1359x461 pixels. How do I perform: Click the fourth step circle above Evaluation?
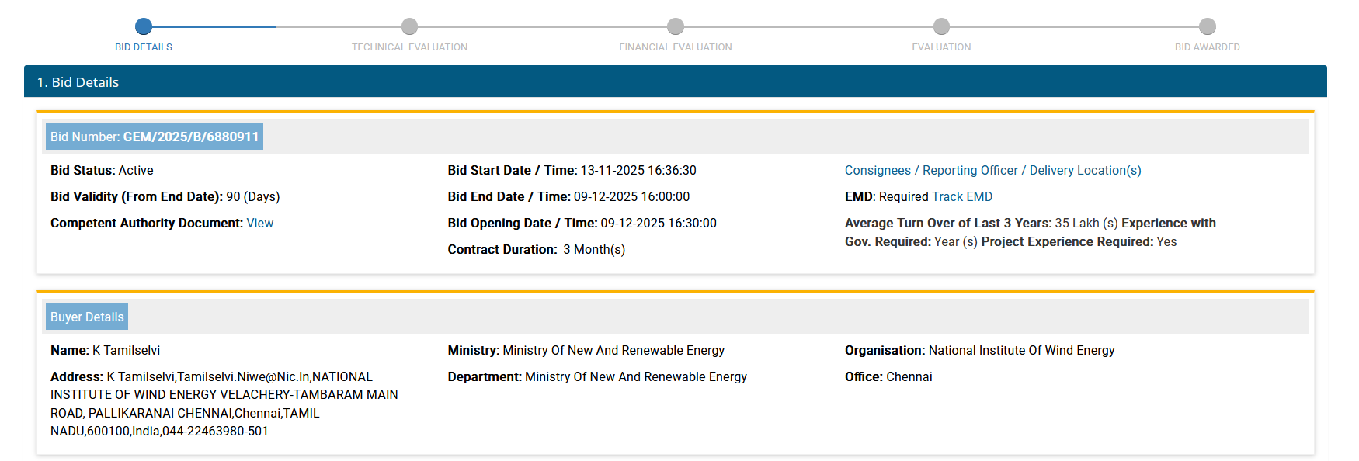[941, 26]
